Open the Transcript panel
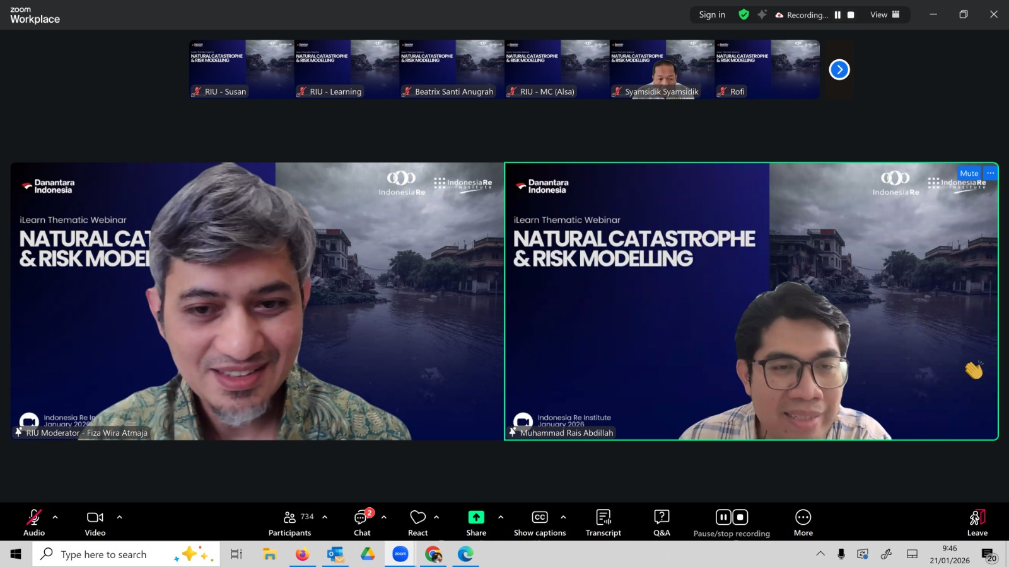The height and width of the screenshot is (567, 1009). pos(603,523)
